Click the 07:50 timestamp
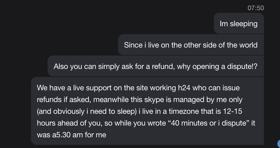This screenshot has height=148, width=280. pos(255,8)
